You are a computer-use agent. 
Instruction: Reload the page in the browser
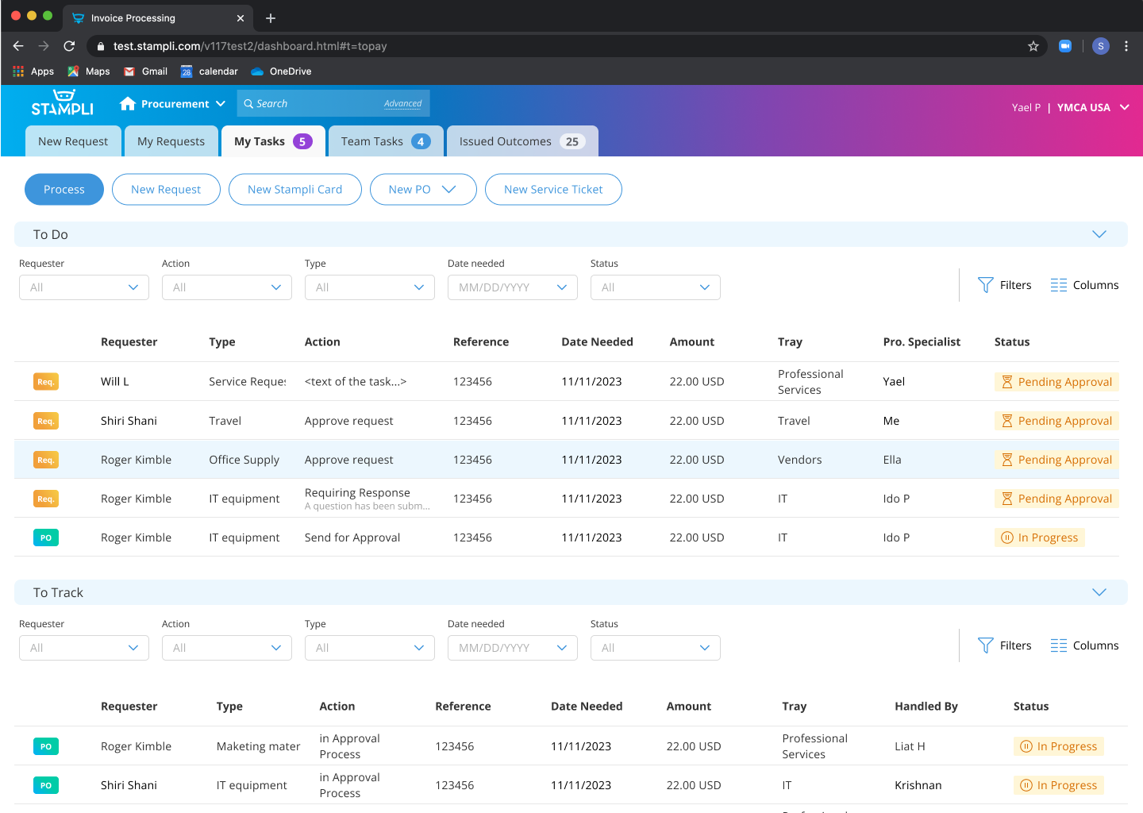click(x=69, y=46)
